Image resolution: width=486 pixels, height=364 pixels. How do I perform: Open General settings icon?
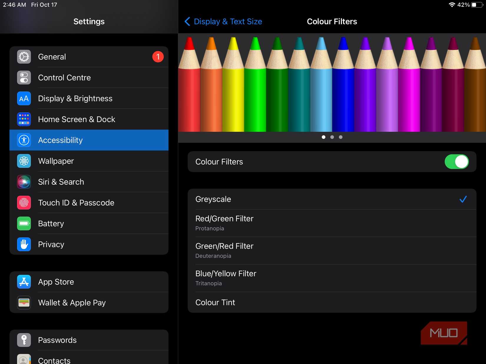point(24,56)
